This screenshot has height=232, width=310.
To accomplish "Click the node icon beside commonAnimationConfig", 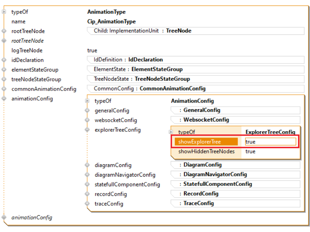I will pos(4,89).
